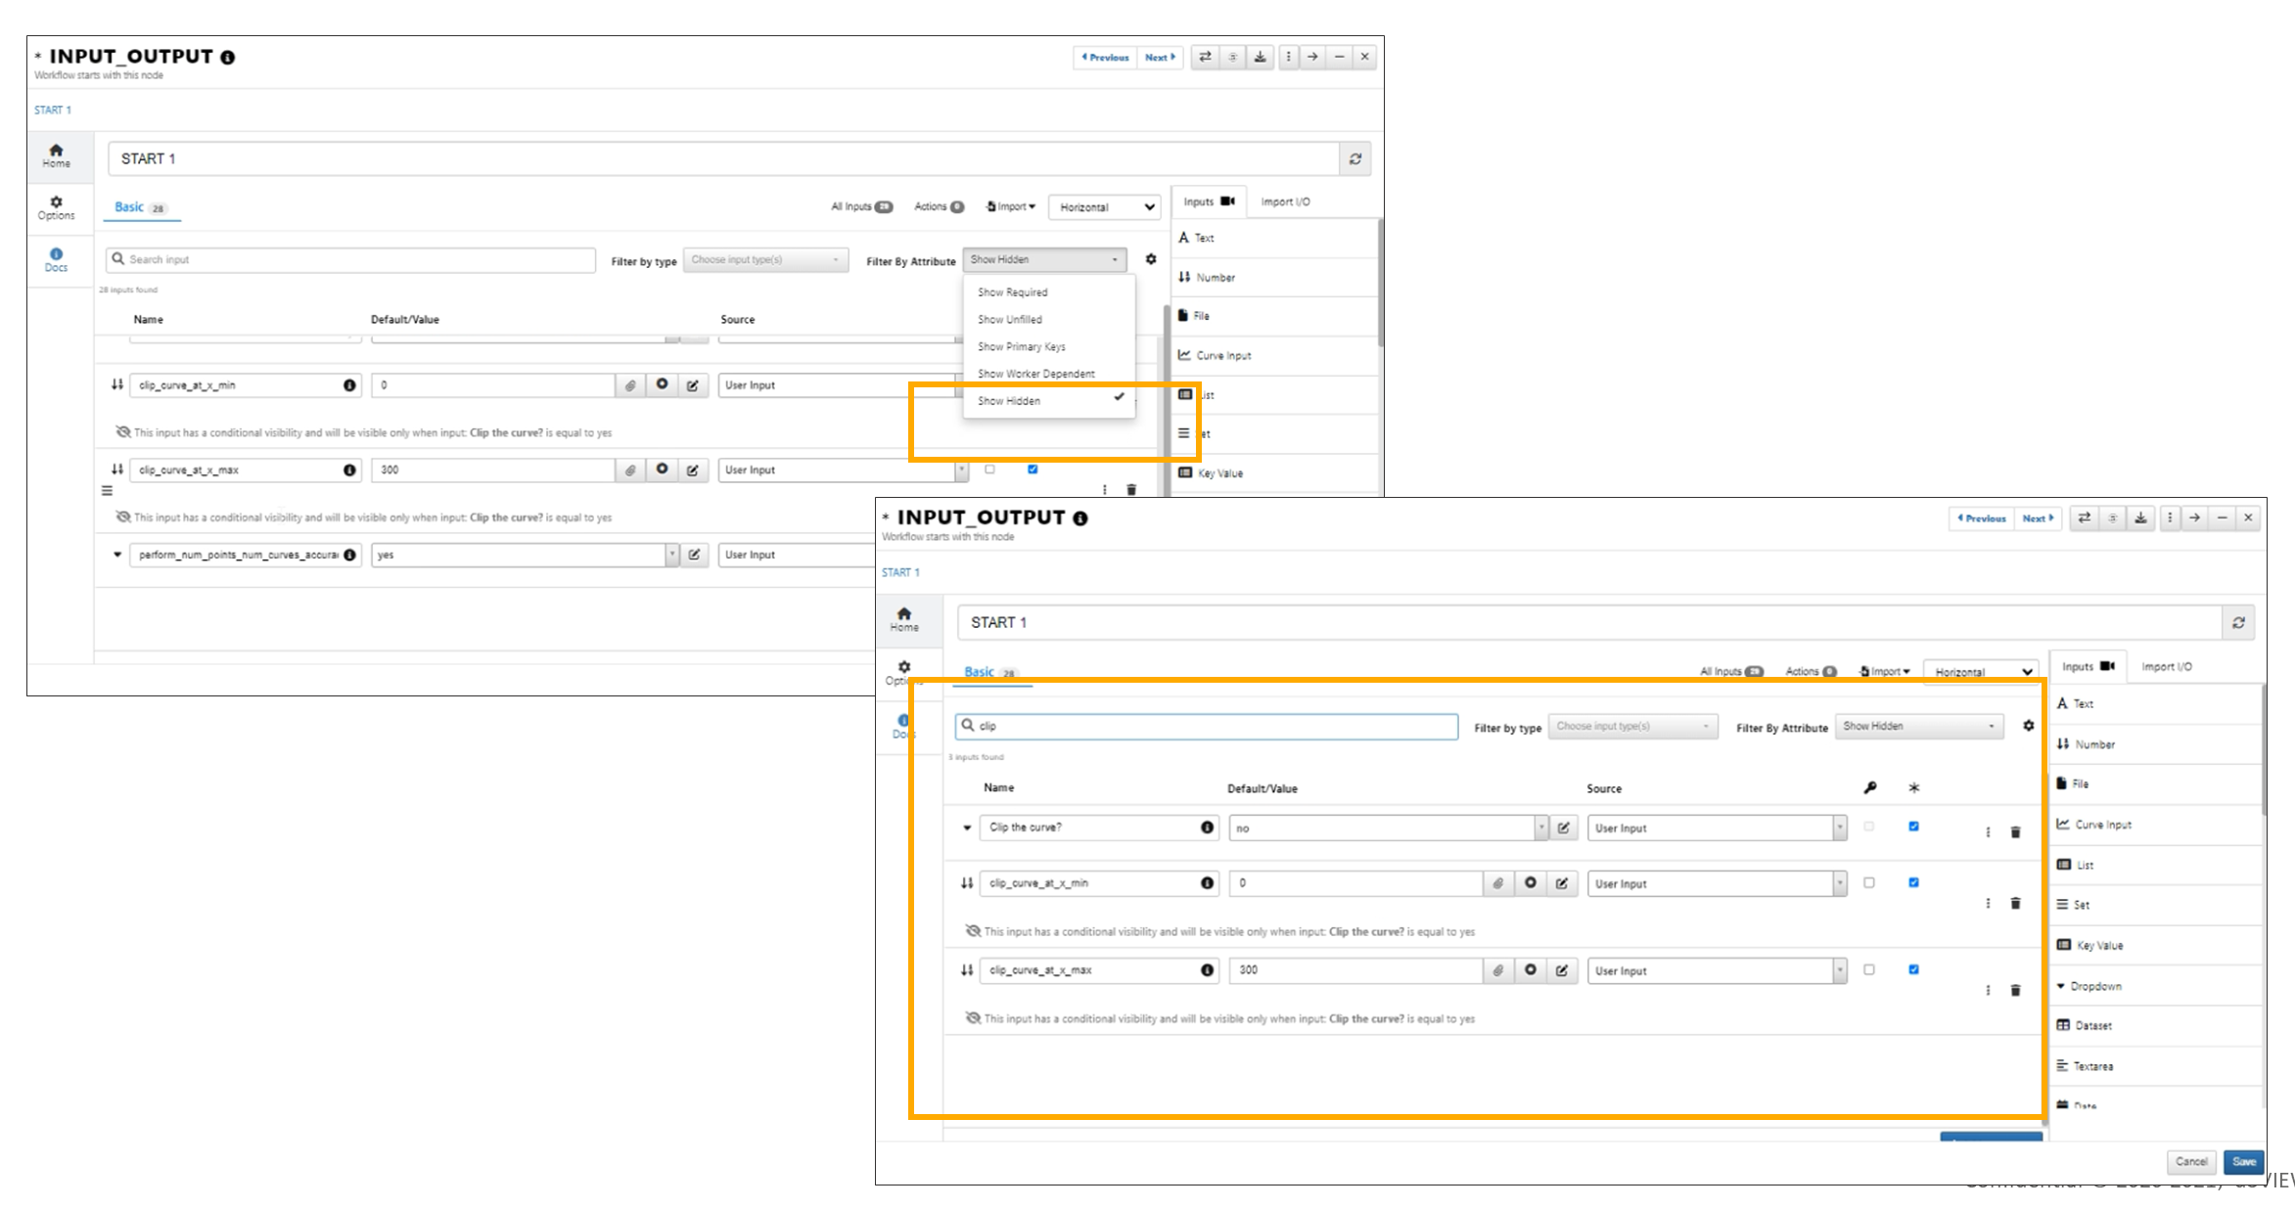Image resolution: width=2295 pixels, height=1208 pixels.
Task: Click the Save button
Action: 2243,1162
